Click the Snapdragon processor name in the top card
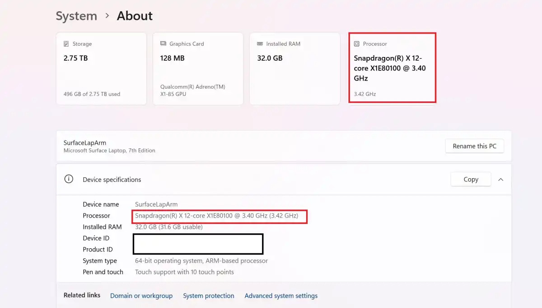542x308 pixels. (x=389, y=68)
